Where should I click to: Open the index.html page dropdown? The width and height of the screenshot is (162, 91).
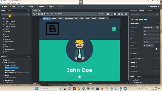coord(102,14)
